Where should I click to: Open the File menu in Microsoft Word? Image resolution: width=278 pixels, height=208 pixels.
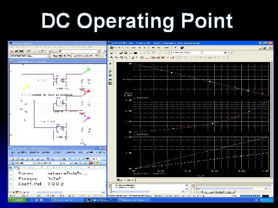coord(13,152)
